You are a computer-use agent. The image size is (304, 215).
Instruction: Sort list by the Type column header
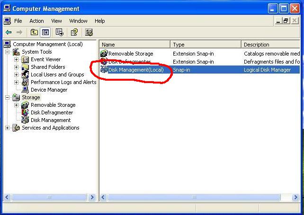click(x=206, y=45)
